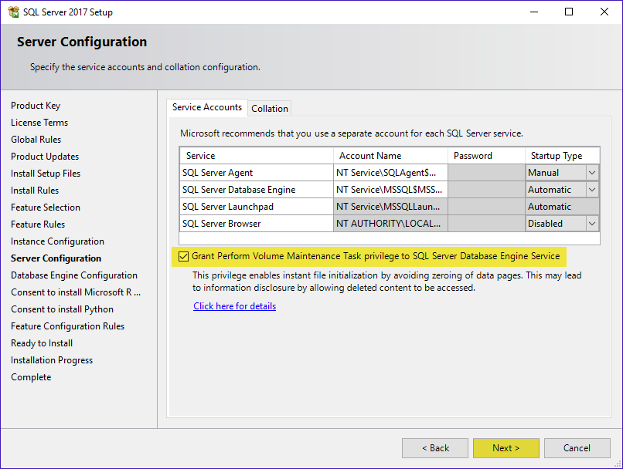Click the Next button

[506, 448]
